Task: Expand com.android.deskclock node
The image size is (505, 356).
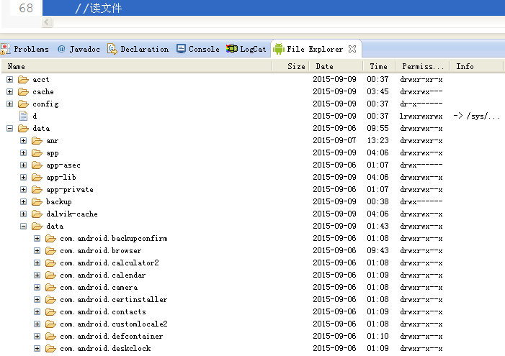Action: pyautogui.click(x=37, y=348)
